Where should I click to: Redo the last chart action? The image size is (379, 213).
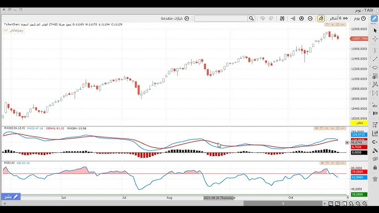271,19
